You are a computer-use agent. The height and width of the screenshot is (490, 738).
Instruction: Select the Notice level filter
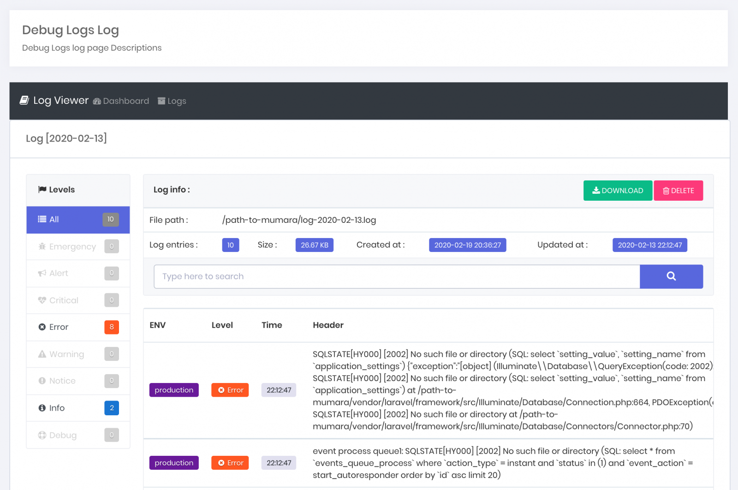point(62,381)
